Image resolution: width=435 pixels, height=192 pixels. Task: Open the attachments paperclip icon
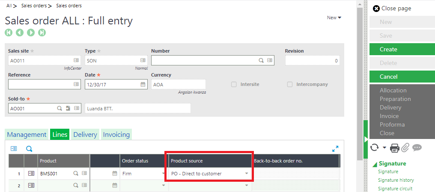point(405,148)
